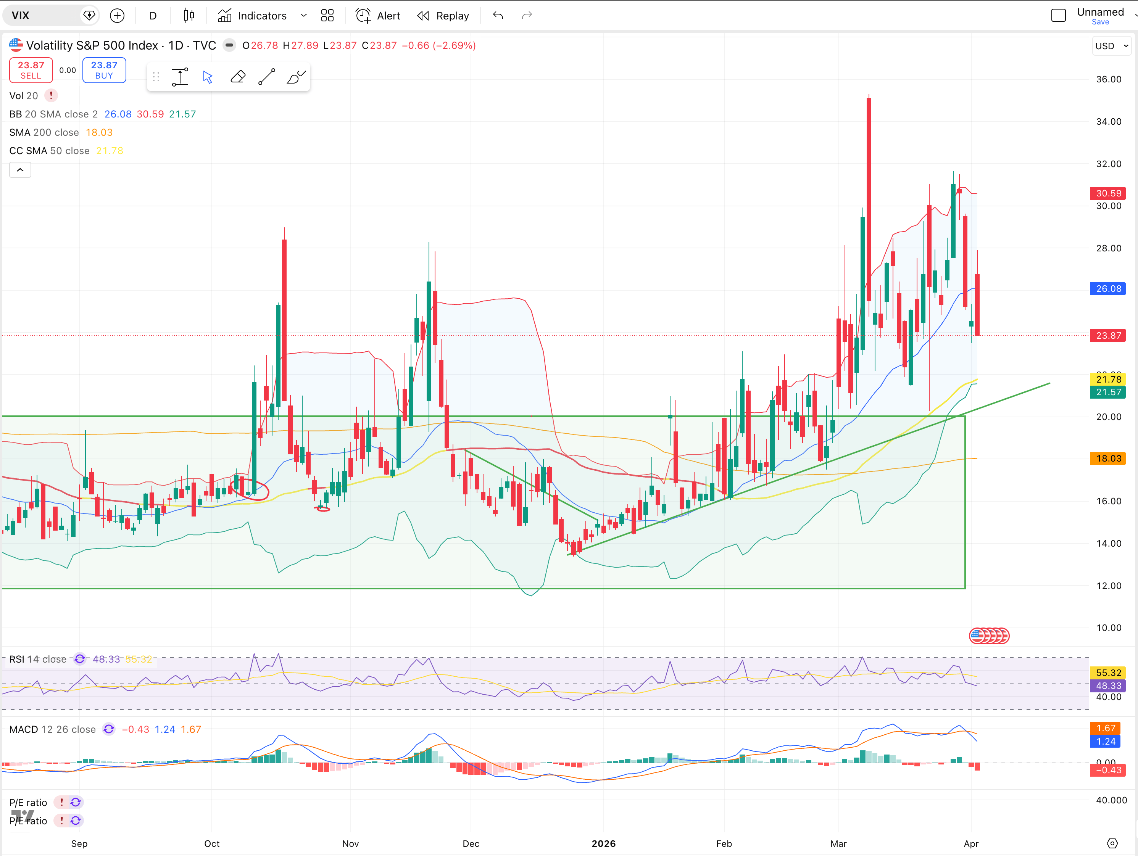Select the arrow cursor tool

[x=207, y=77]
